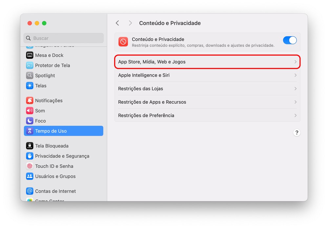Open Restrições de Apps e Recursos

pos(207,102)
